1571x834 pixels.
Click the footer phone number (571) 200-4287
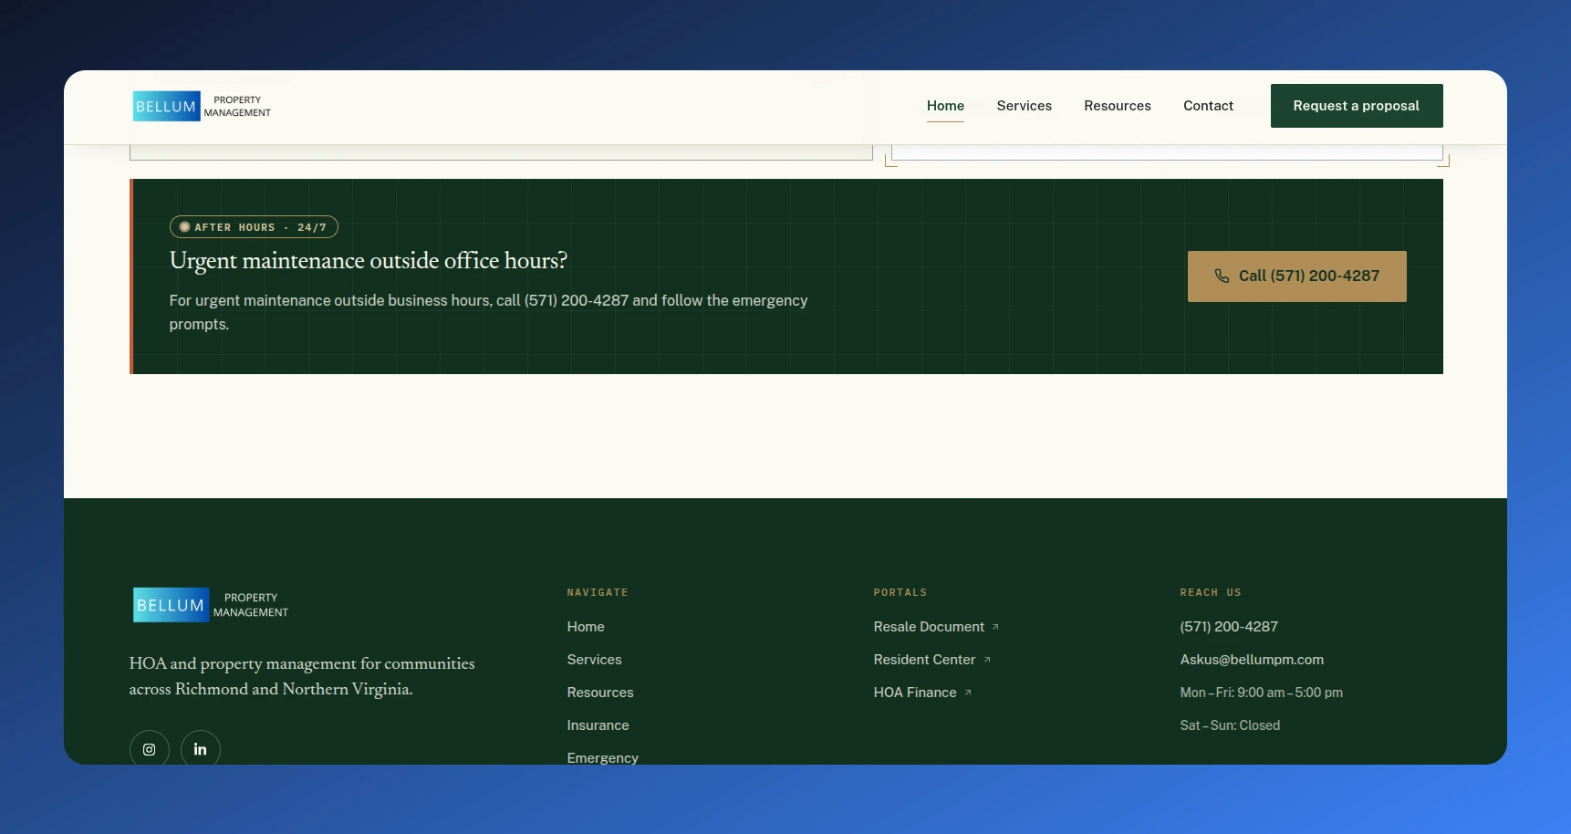click(x=1229, y=627)
